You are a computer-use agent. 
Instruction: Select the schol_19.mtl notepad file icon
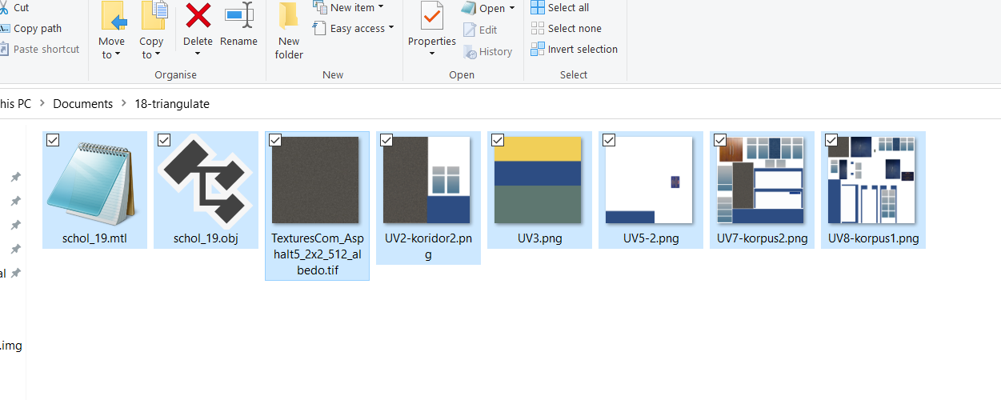coord(94,182)
